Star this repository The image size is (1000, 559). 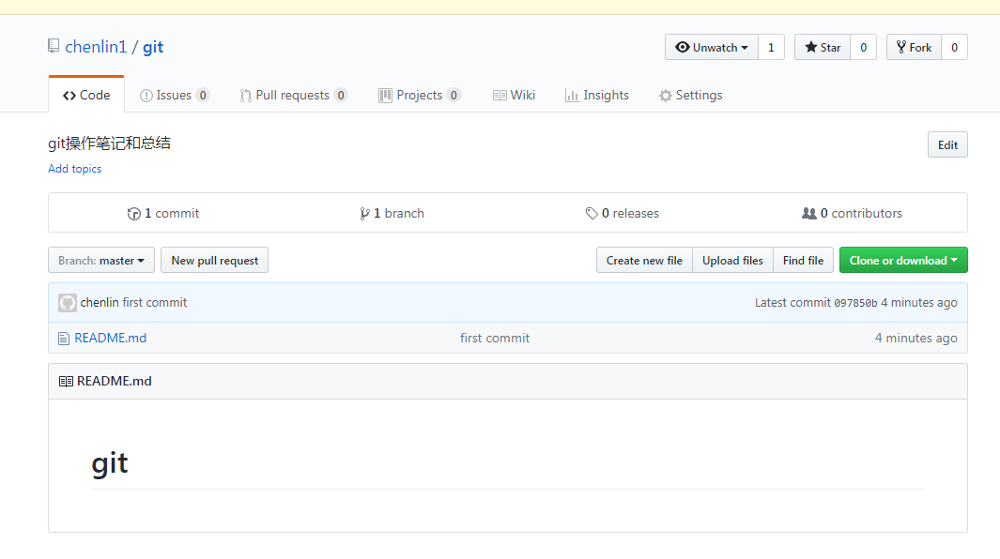click(823, 47)
